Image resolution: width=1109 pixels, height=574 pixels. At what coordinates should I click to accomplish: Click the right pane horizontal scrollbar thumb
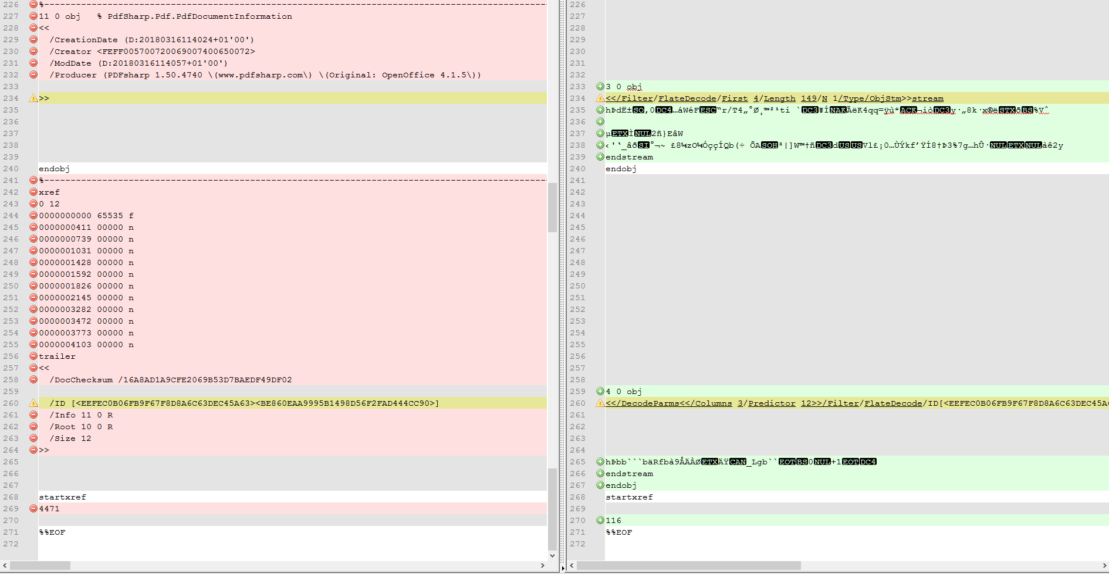689,565
